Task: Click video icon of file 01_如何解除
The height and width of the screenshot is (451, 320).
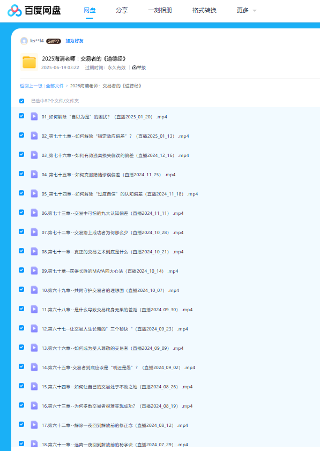Action: click(x=34, y=116)
